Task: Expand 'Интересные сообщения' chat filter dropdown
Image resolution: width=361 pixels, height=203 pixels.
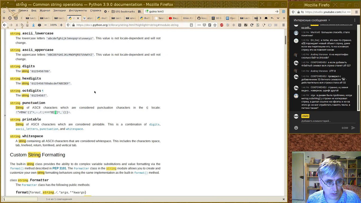Action: [x=312, y=20]
